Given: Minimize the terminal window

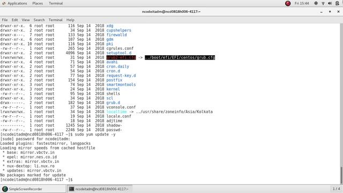Looking at the screenshot, I should point(322,12).
